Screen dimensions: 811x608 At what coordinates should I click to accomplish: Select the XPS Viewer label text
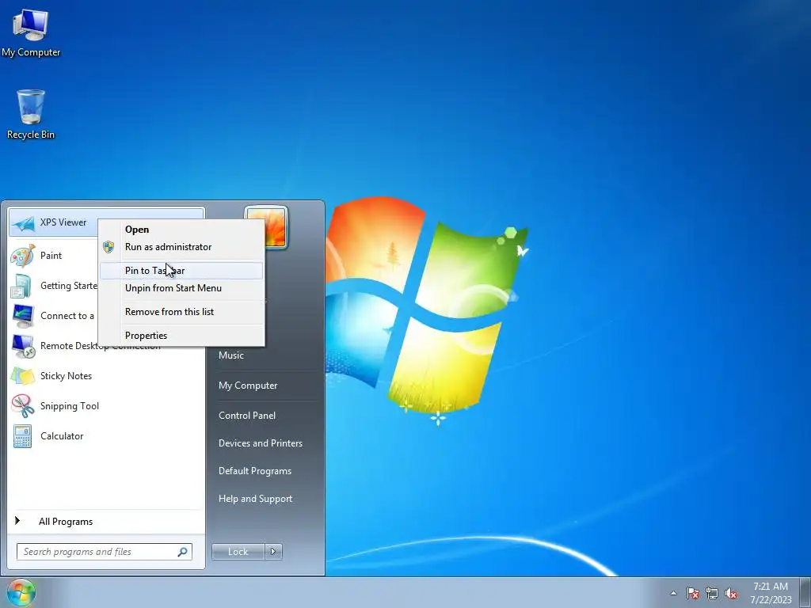[x=63, y=222]
